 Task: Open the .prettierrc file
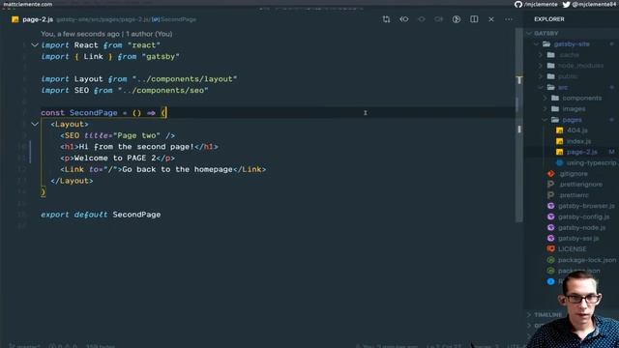click(x=574, y=195)
